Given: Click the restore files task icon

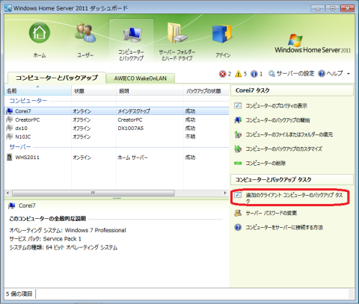Looking at the screenshot, I should click(238, 134).
